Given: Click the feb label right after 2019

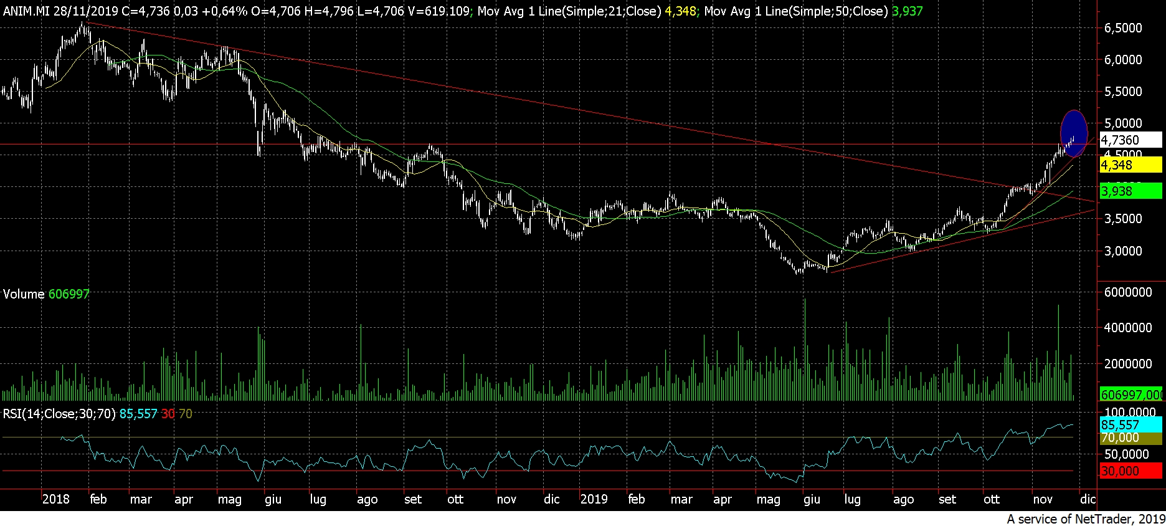Looking at the screenshot, I should [637, 499].
